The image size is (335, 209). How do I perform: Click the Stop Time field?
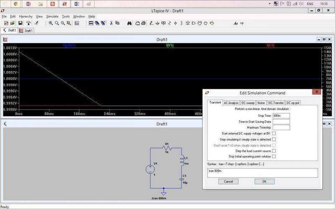pos(281,116)
